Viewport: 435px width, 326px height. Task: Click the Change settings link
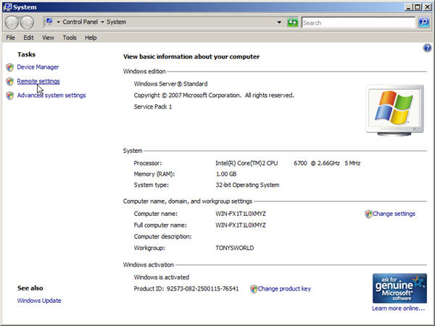[x=394, y=214]
